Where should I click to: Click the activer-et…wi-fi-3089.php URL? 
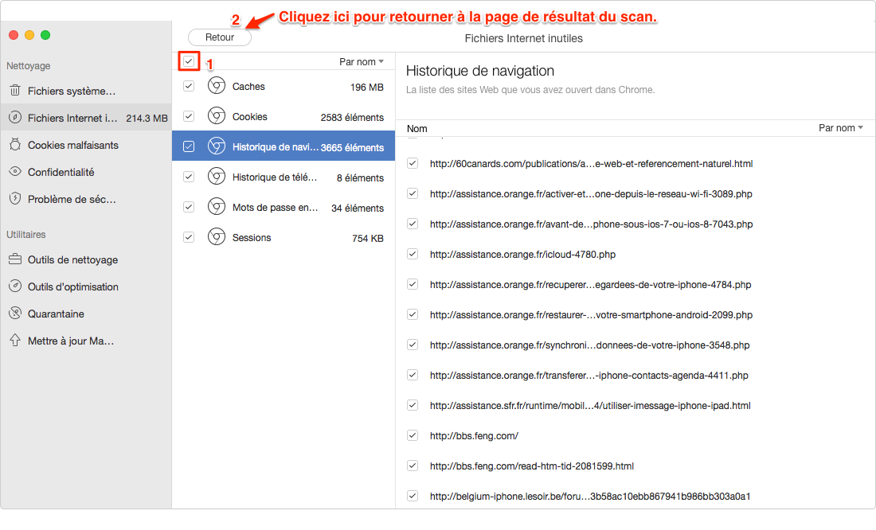pyautogui.click(x=591, y=194)
